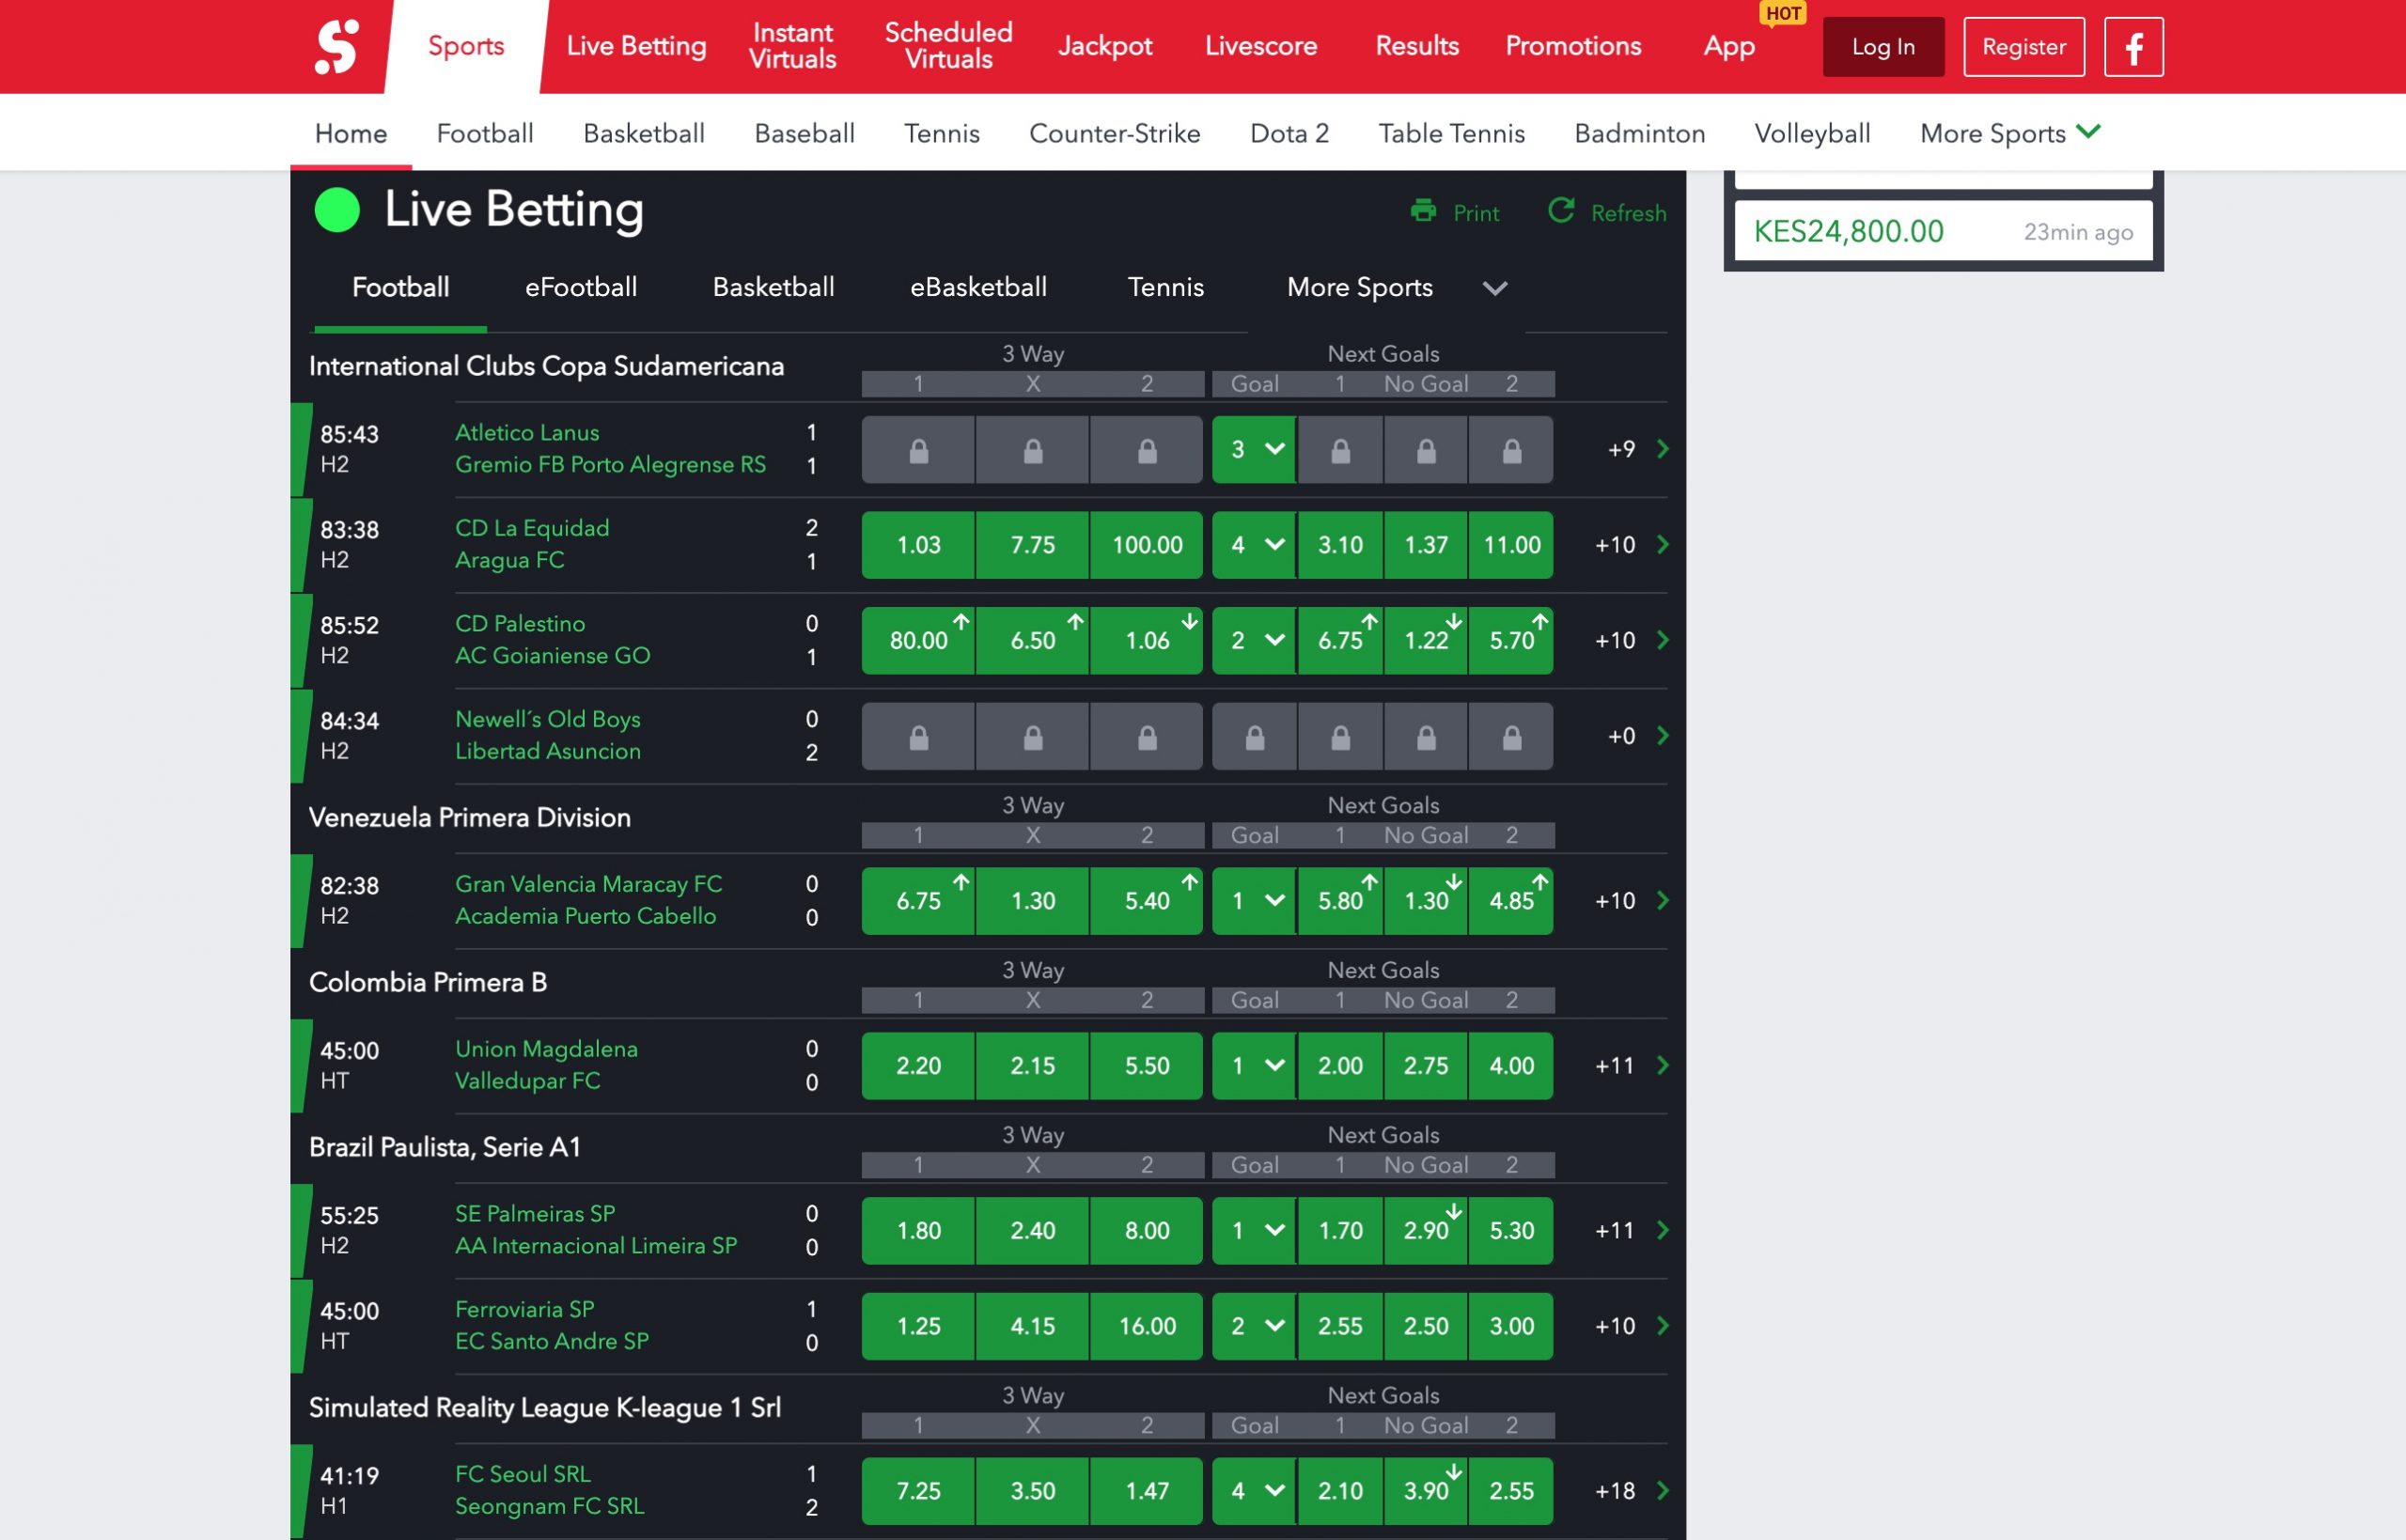
Task: Go to Counter-Strike sports category
Action: tap(1114, 133)
